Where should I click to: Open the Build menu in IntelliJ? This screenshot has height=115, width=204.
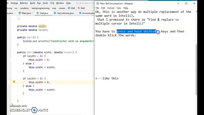33,3
